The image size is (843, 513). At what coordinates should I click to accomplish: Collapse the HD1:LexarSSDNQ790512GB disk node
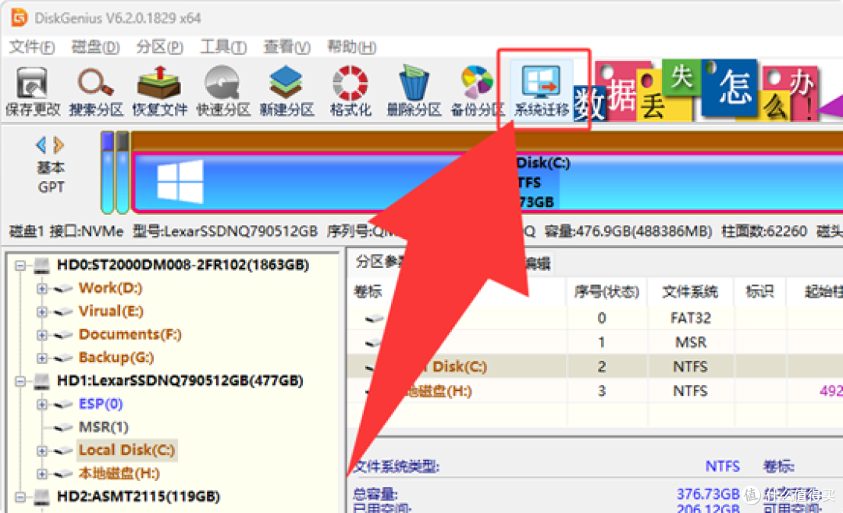click(x=20, y=381)
